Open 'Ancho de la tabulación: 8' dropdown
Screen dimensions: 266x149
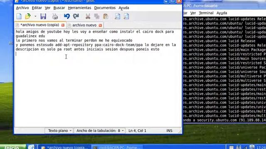click(x=100, y=131)
